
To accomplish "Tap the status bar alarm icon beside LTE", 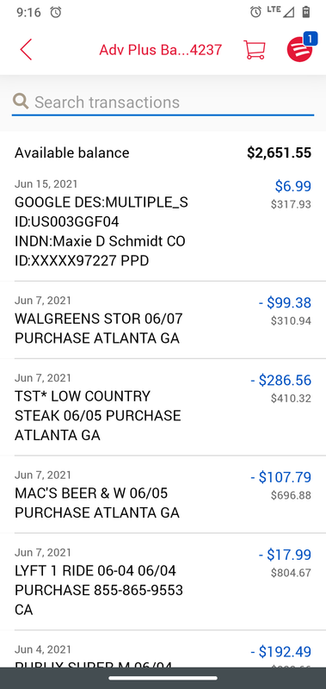I will coord(255,12).
